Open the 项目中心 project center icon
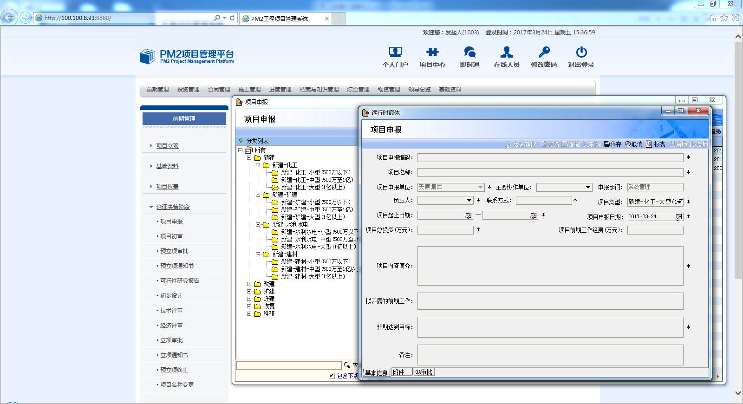743x404 pixels. 432,52
